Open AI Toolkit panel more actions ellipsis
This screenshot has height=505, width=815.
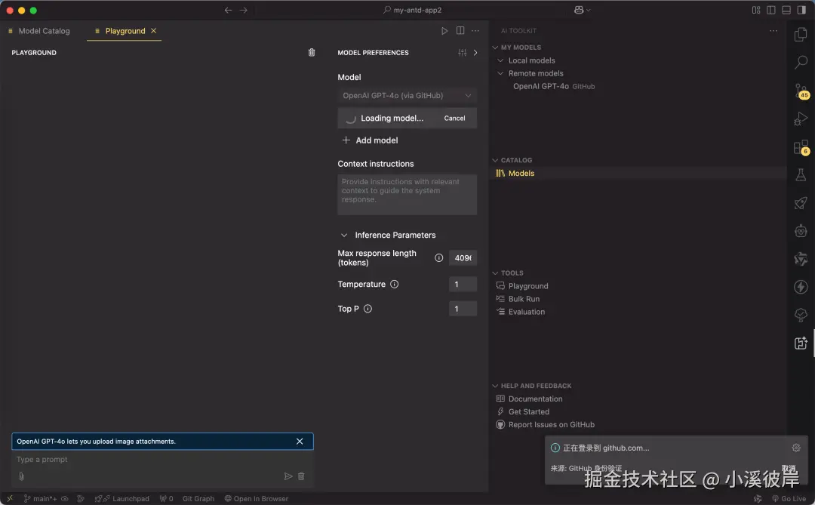point(773,31)
